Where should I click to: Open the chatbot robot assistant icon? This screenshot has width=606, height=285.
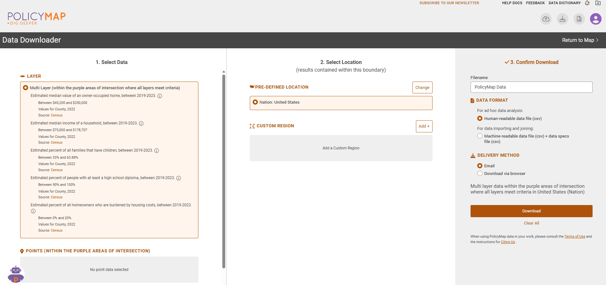(16, 274)
